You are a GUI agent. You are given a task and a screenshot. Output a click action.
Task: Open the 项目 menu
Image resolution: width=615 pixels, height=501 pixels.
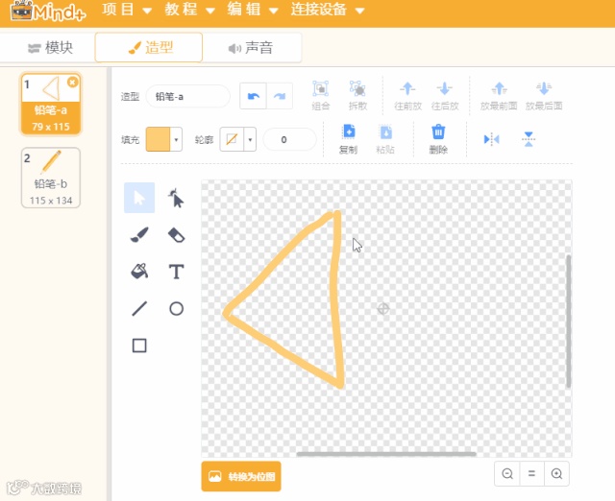click(x=127, y=10)
